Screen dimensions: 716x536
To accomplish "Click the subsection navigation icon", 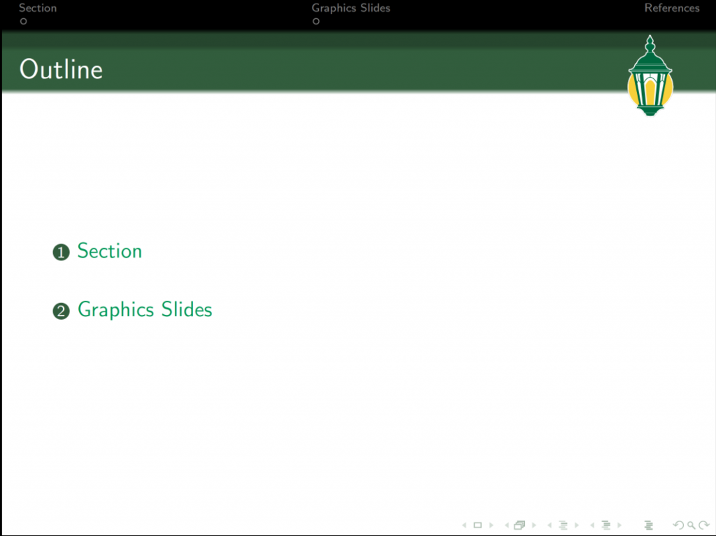I will 563,525.
